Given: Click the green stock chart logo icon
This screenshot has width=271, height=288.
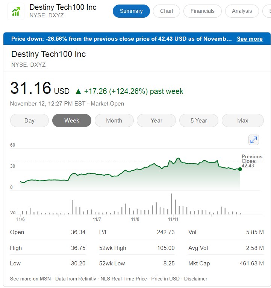Looking at the screenshot, I should click(16, 11).
